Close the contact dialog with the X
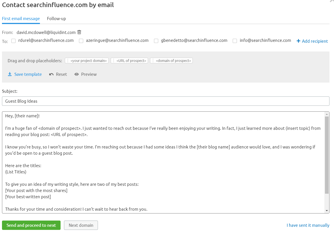Screen dimensions: 334x233 332,1
